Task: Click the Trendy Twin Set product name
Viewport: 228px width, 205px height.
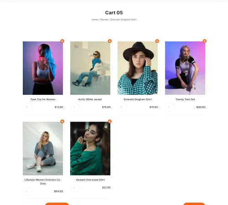Action: [x=185, y=99]
